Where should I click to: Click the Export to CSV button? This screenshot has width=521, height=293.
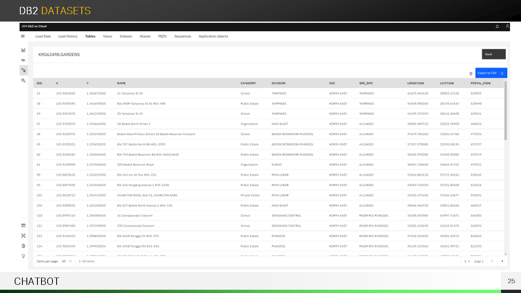point(491,73)
